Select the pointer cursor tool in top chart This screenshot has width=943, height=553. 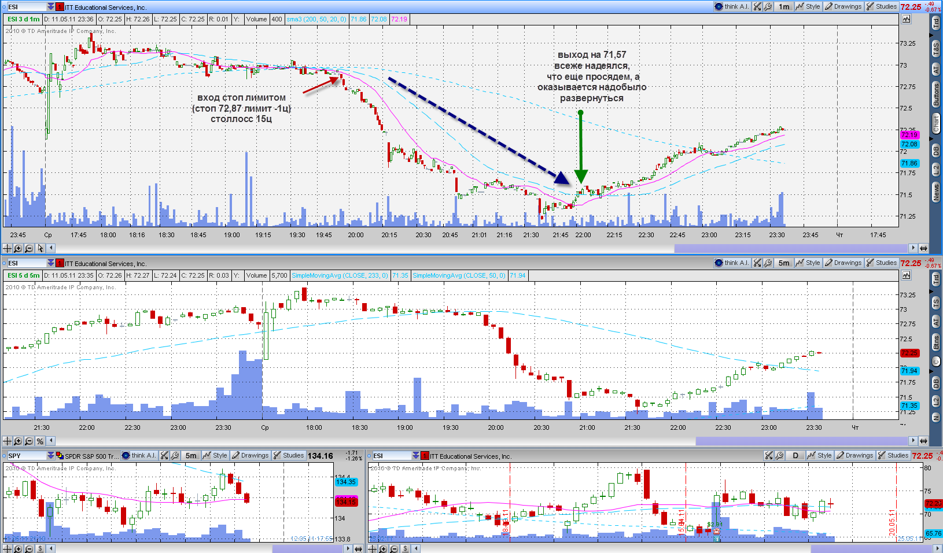click(40, 248)
